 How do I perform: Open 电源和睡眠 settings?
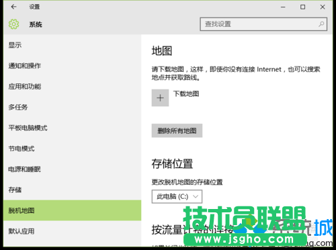pyautogui.click(x=72, y=169)
